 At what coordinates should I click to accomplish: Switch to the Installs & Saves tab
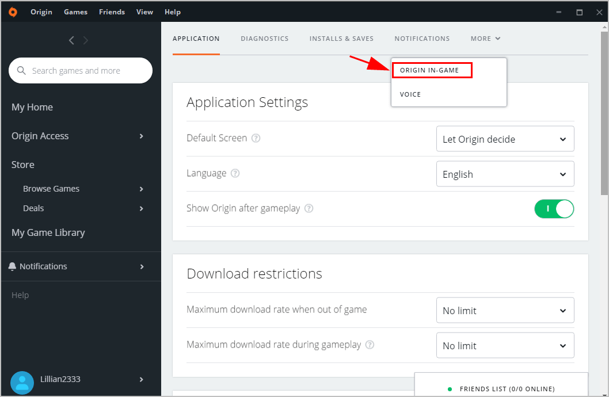coord(341,39)
